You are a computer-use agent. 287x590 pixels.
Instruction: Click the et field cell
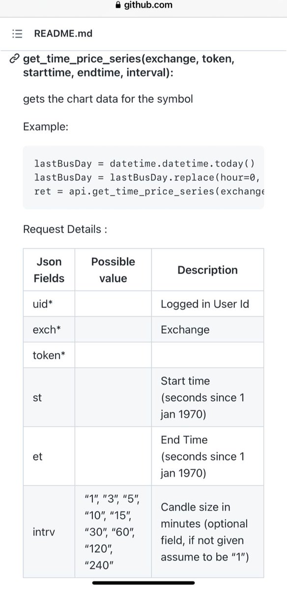pos(49,456)
